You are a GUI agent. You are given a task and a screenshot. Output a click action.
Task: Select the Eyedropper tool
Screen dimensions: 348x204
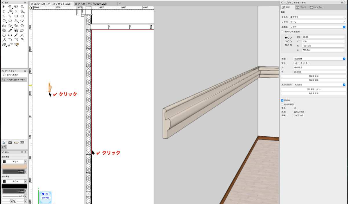10,30
